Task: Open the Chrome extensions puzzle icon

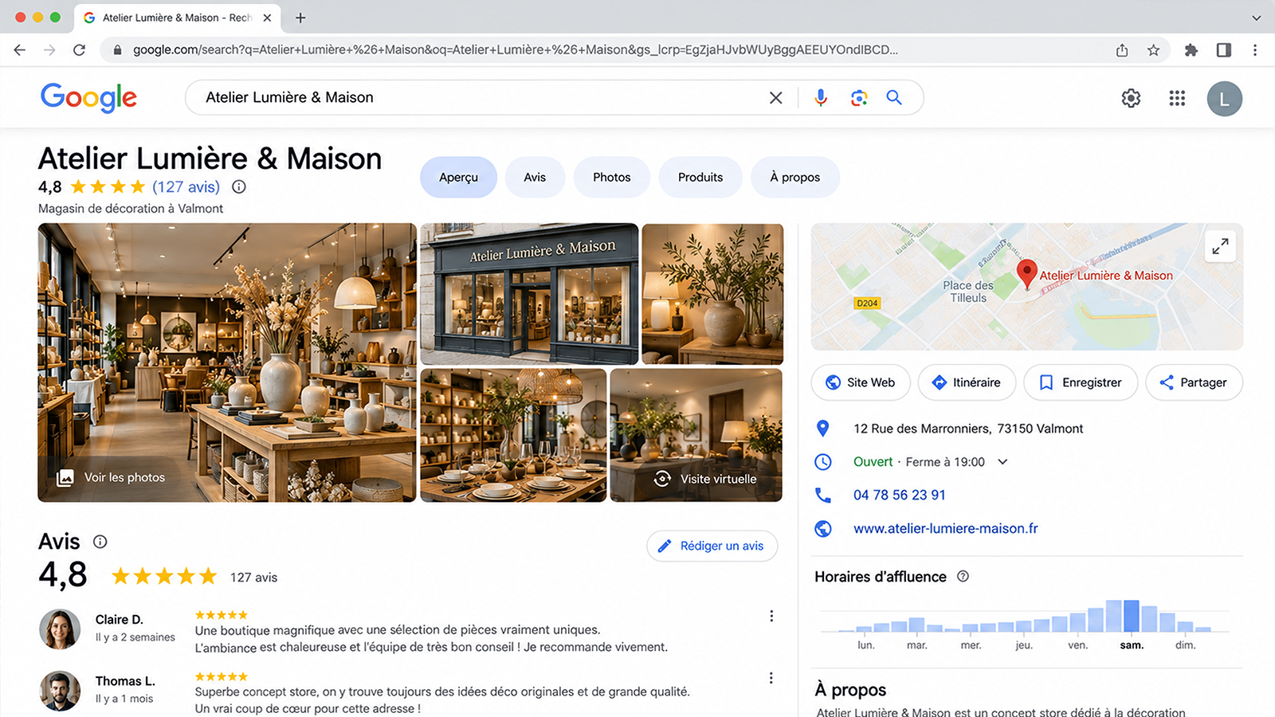Action: pos(1191,50)
